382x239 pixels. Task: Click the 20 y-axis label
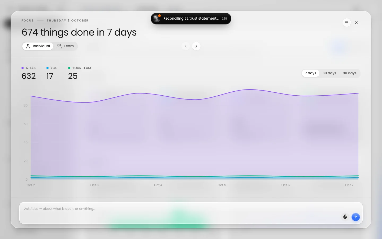pyautogui.click(x=25, y=161)
